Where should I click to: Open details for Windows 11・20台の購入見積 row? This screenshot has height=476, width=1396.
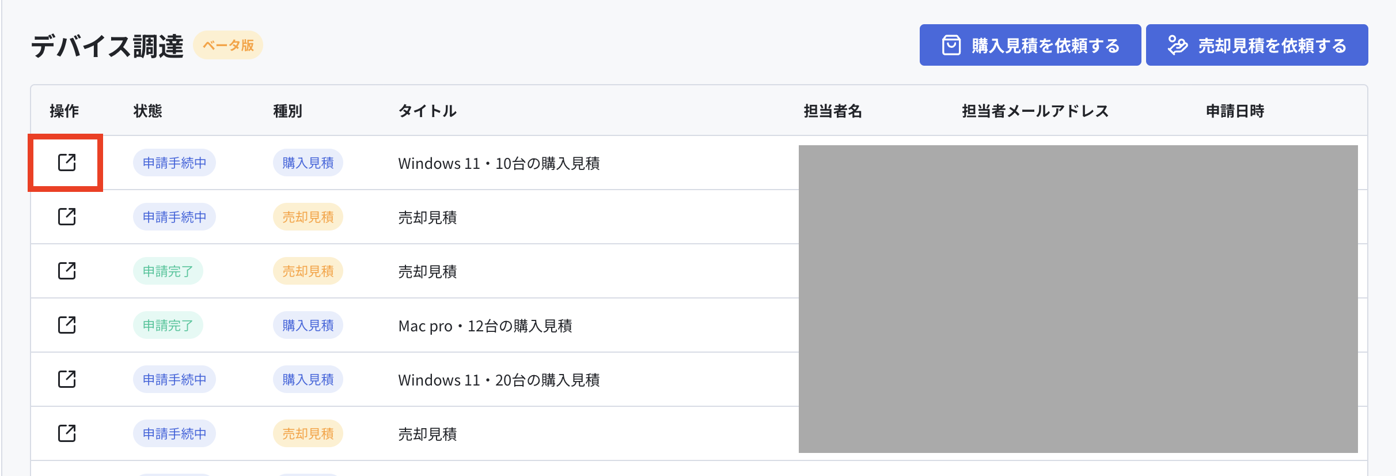(67, 379)
